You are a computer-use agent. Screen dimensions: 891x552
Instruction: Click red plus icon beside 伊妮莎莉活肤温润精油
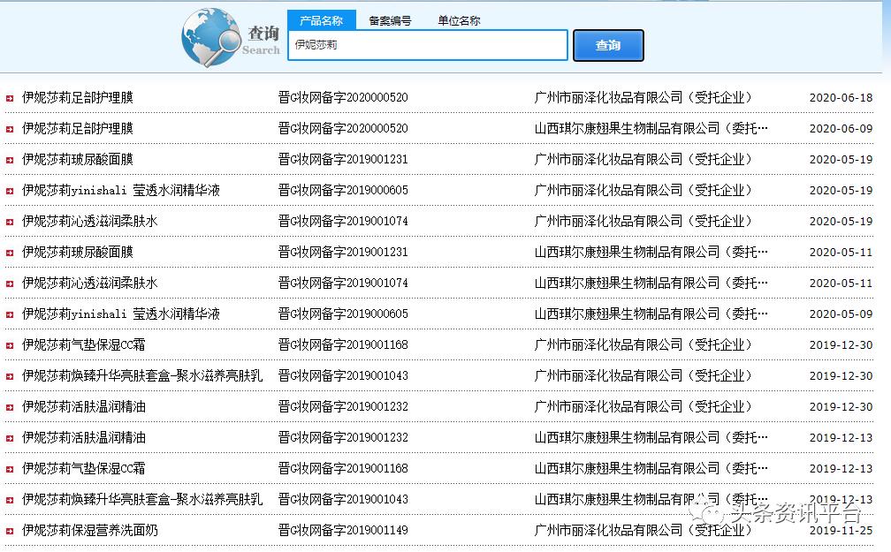pos(8,406)
